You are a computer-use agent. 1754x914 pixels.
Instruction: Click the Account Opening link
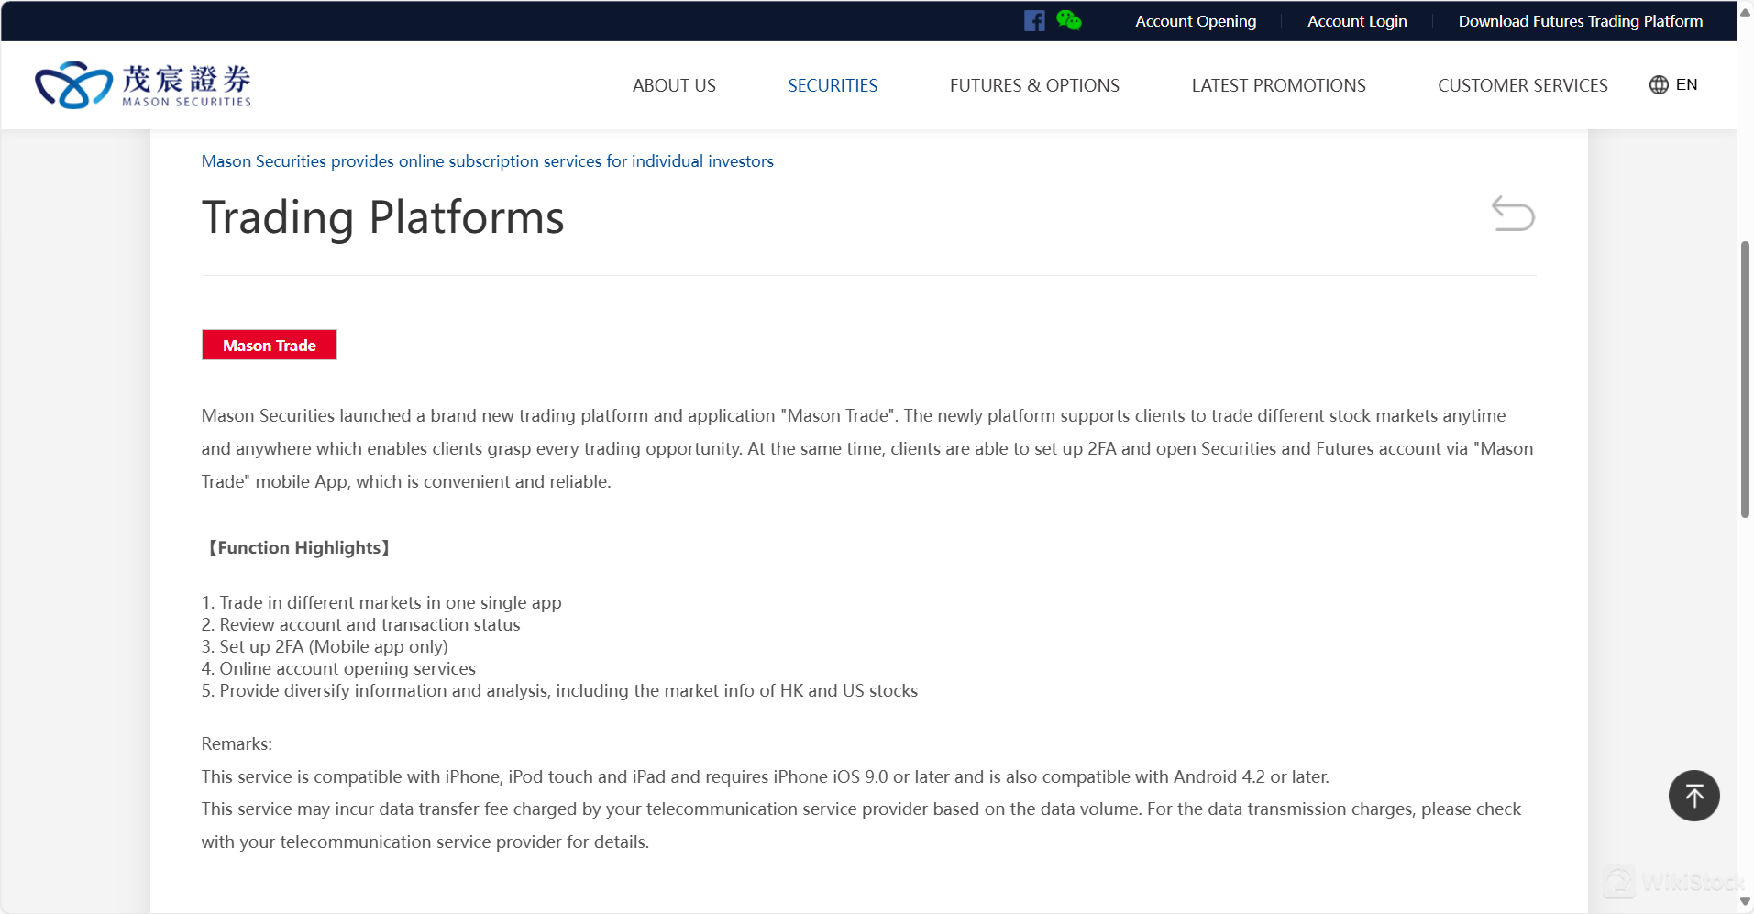click(1196, 21)
